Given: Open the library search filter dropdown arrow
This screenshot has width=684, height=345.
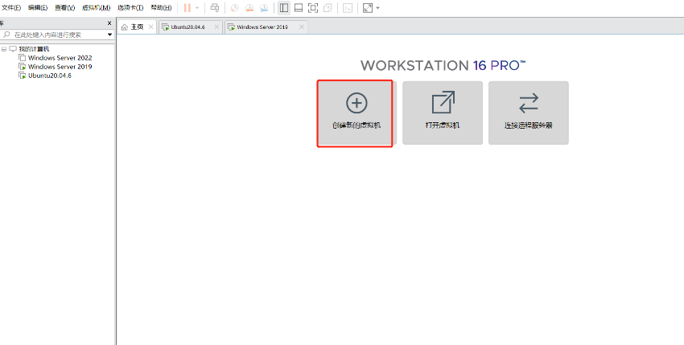Looking at the screenshot, I should tap(110, 35).
